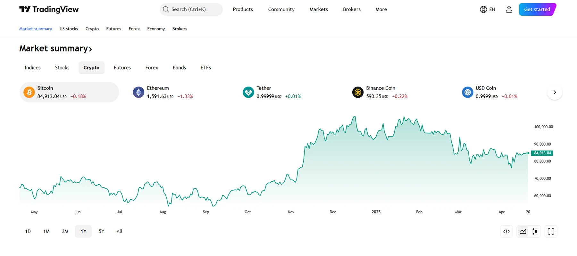Viewport: 577px width, 256px height.
Task: Switch to the ETFs tab
Action: coord(206,68)
